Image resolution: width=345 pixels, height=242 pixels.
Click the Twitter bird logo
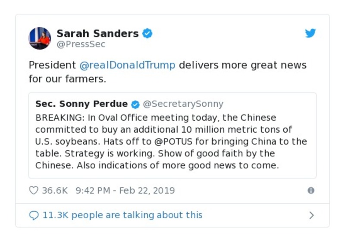click(x=310, y=34)
